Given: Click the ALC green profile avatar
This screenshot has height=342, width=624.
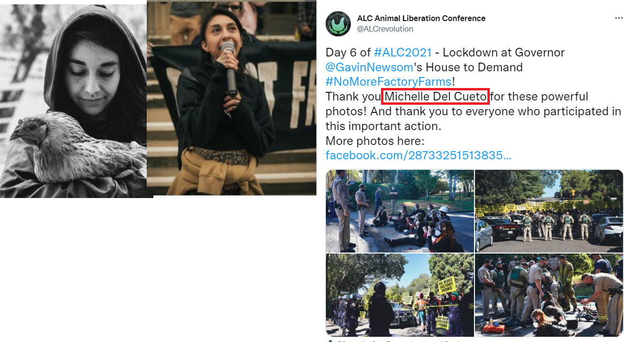Looking at the screenshot, I should 338,23.
